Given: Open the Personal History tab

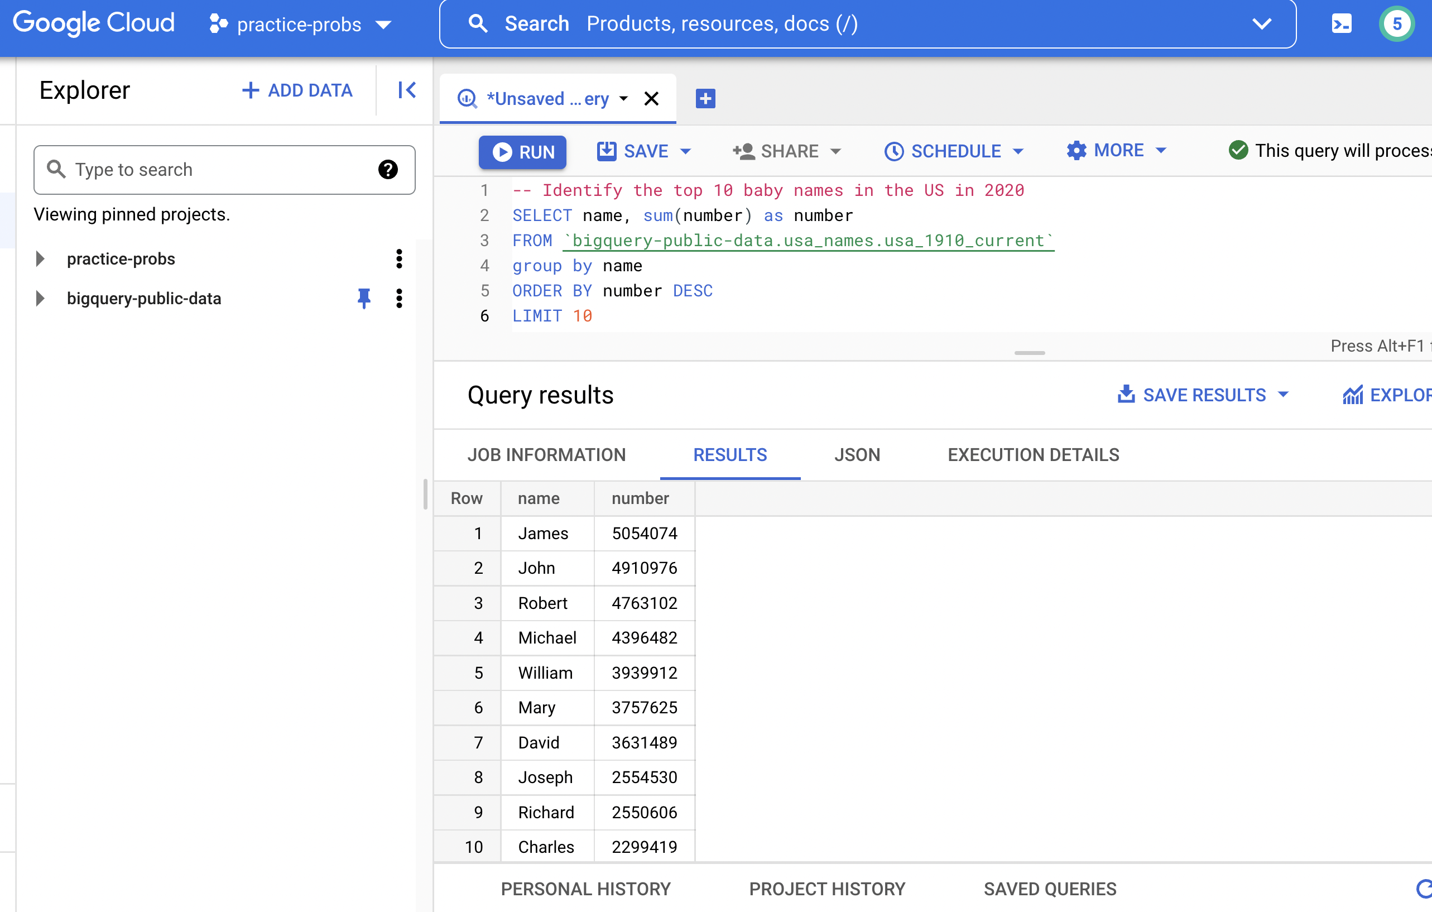Looking at the screenshot, I should click(x=585, y=889).
